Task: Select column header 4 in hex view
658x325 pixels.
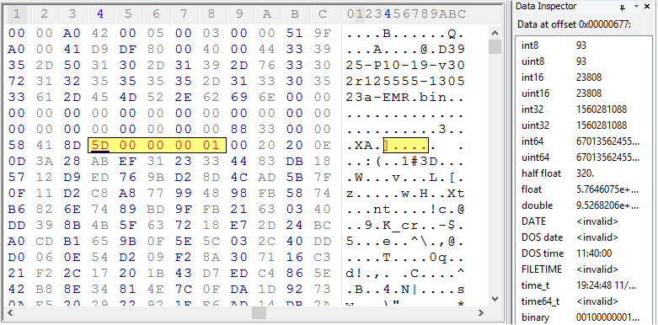Action: [100, 14]
